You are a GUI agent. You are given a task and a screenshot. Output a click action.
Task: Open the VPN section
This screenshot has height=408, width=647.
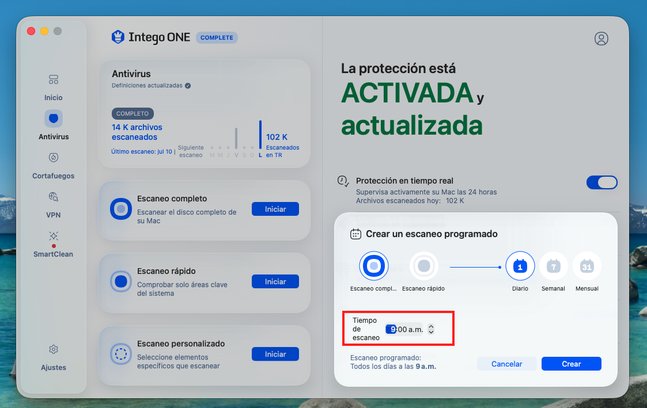53,205
